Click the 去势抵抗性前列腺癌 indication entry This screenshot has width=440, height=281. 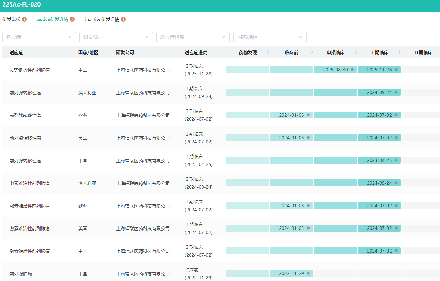point(30,70)
